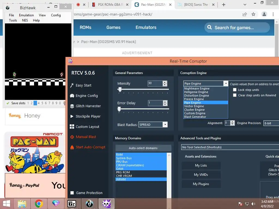Click the Easy Start wand icon
The height and width of the screenshot is (209, 279).
pos(72,85)
